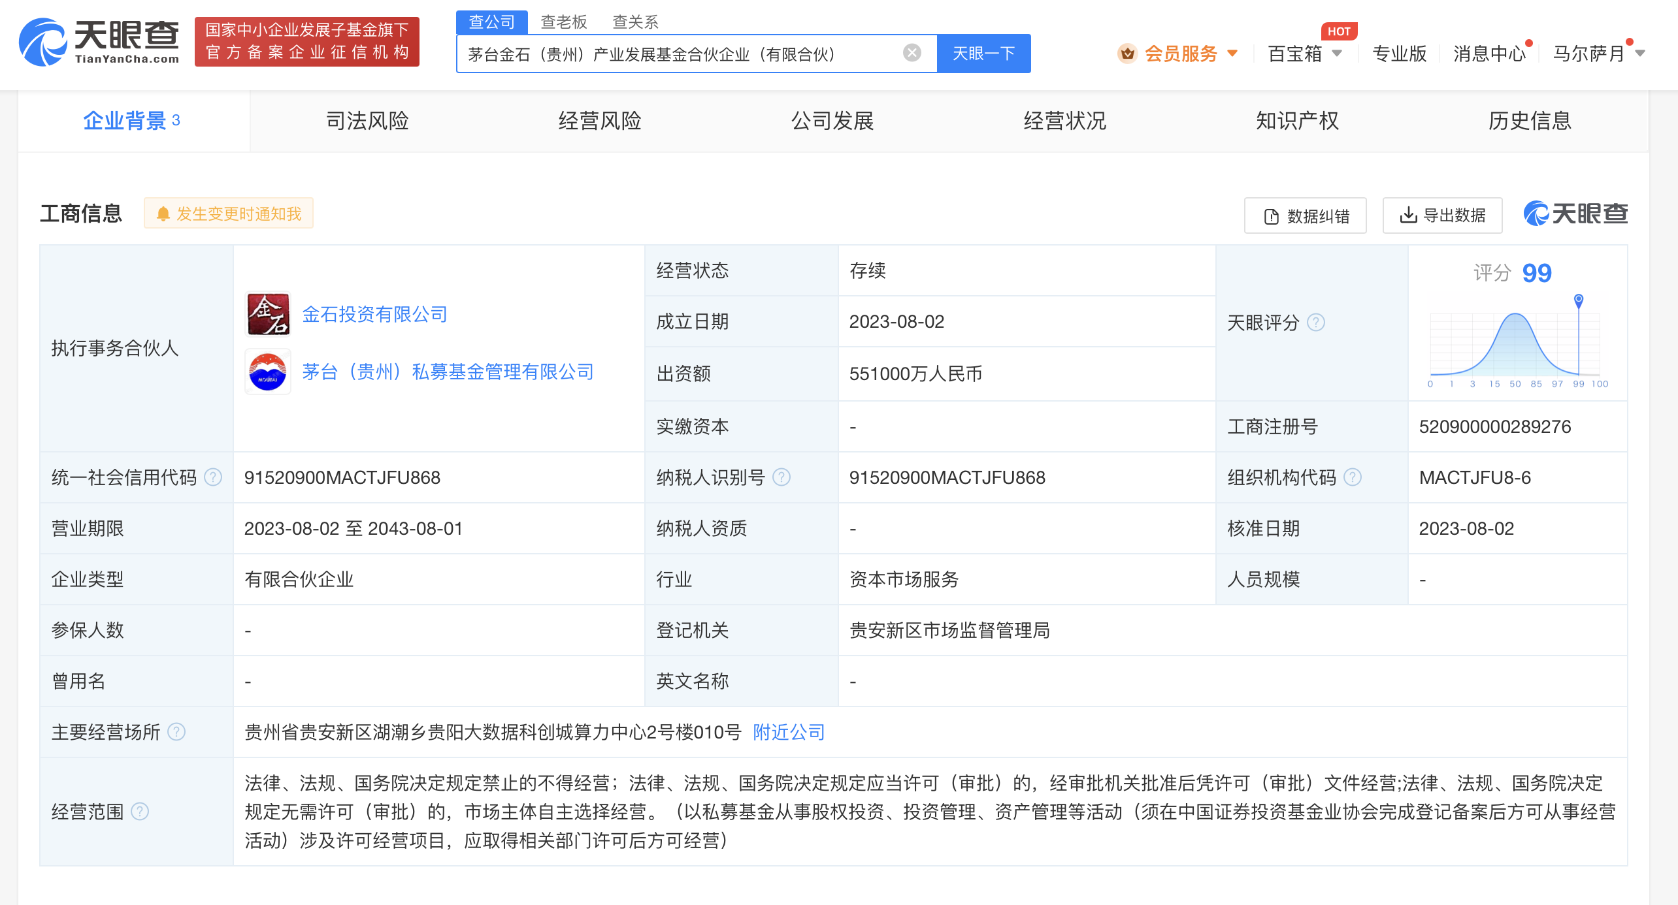
Task: Click the 天眼一下 search button
Action: point(984,54)
